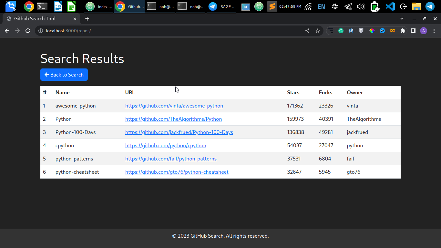This screenshot has height=248, width=441.
Task: Open the Sublime Text panel icon
Action: click(x=272, y=6)
